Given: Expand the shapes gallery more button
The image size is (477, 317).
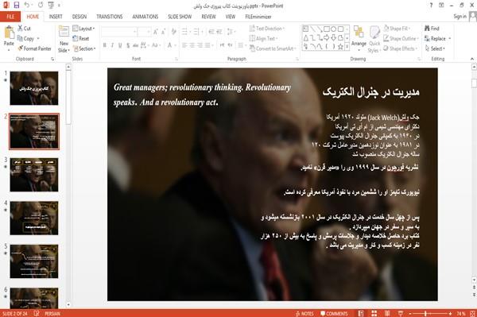Looking at the screenshot, I should coord(347,47).
